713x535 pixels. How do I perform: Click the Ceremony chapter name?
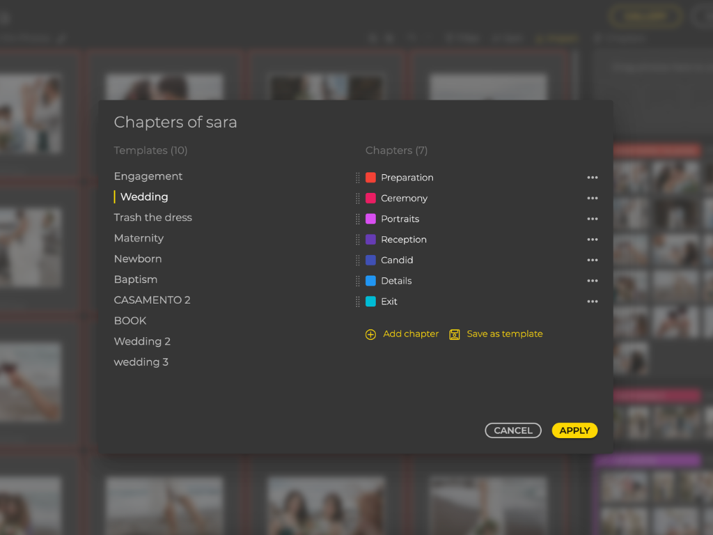405,199
